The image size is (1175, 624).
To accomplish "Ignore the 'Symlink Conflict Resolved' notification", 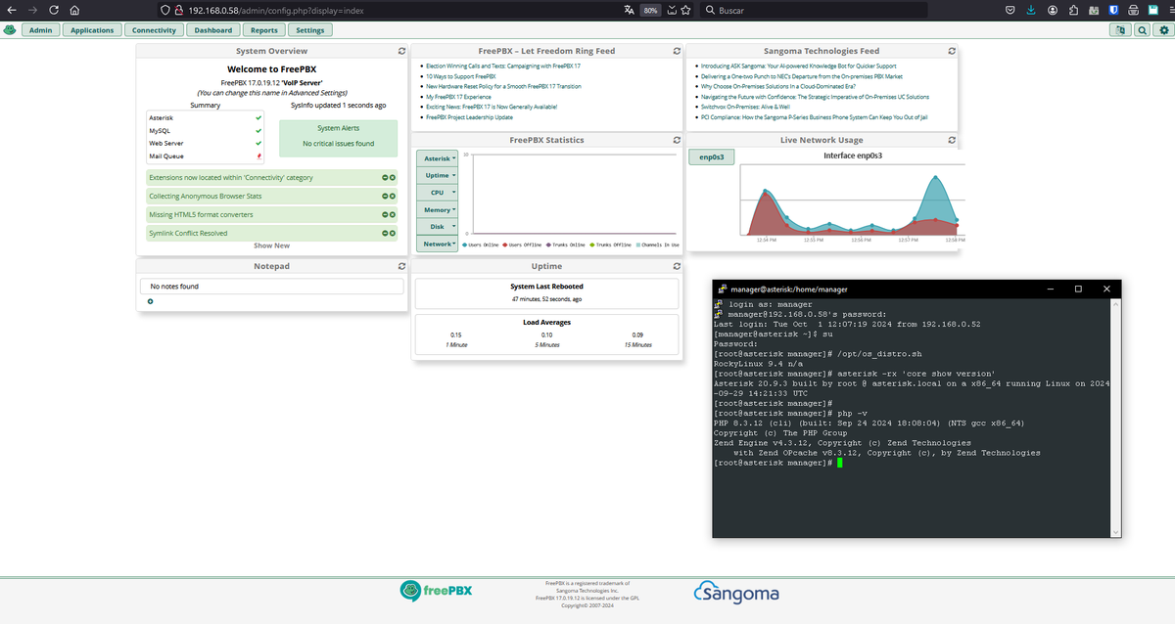I will point(385,233).
